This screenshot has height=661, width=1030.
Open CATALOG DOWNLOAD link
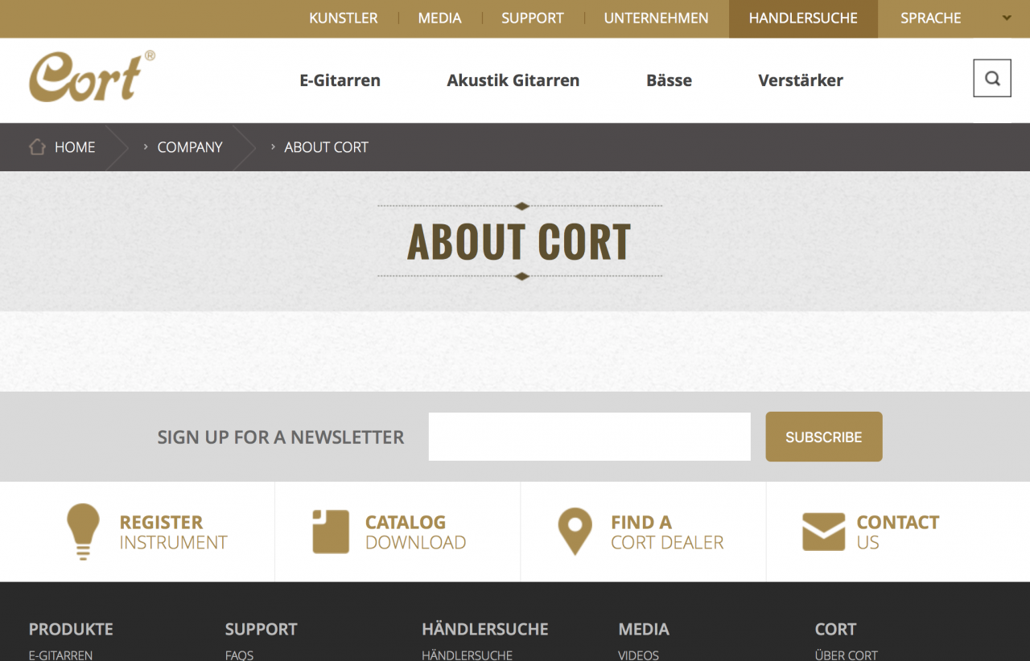[x=415, y=532]
